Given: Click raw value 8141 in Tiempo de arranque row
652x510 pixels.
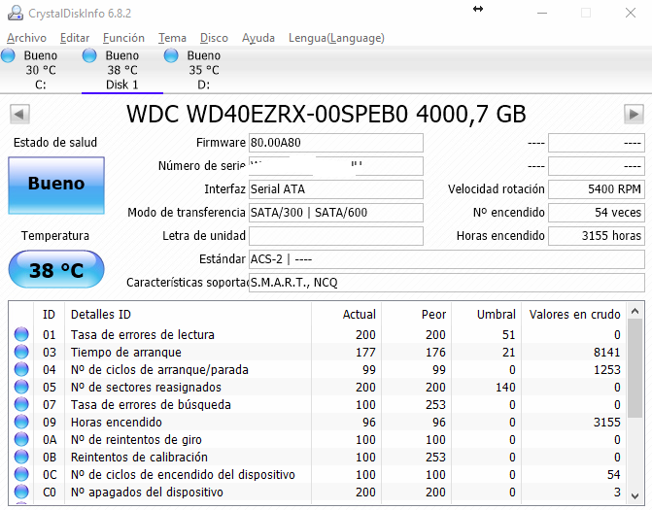Looking at the screenshot, I should [x=606, y=352].
